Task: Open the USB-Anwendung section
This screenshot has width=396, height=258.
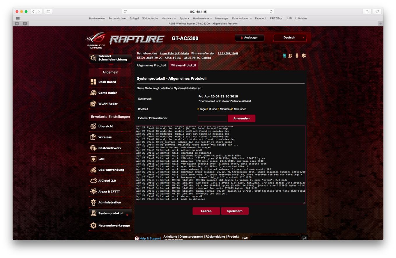Action: (110, 170)
